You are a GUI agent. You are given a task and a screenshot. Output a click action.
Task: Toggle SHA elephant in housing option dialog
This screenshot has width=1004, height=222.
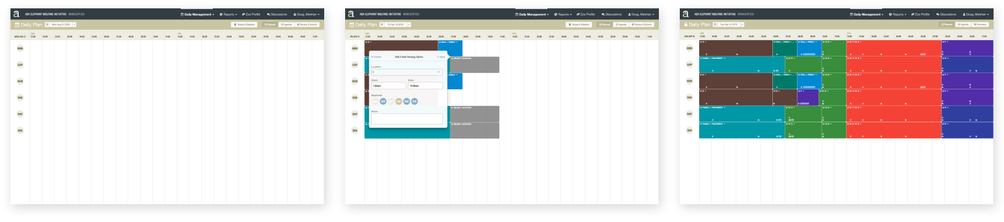(414, 101)
